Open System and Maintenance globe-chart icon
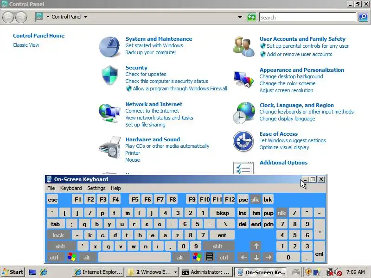 pyautogui.click(x=109, y=47)
